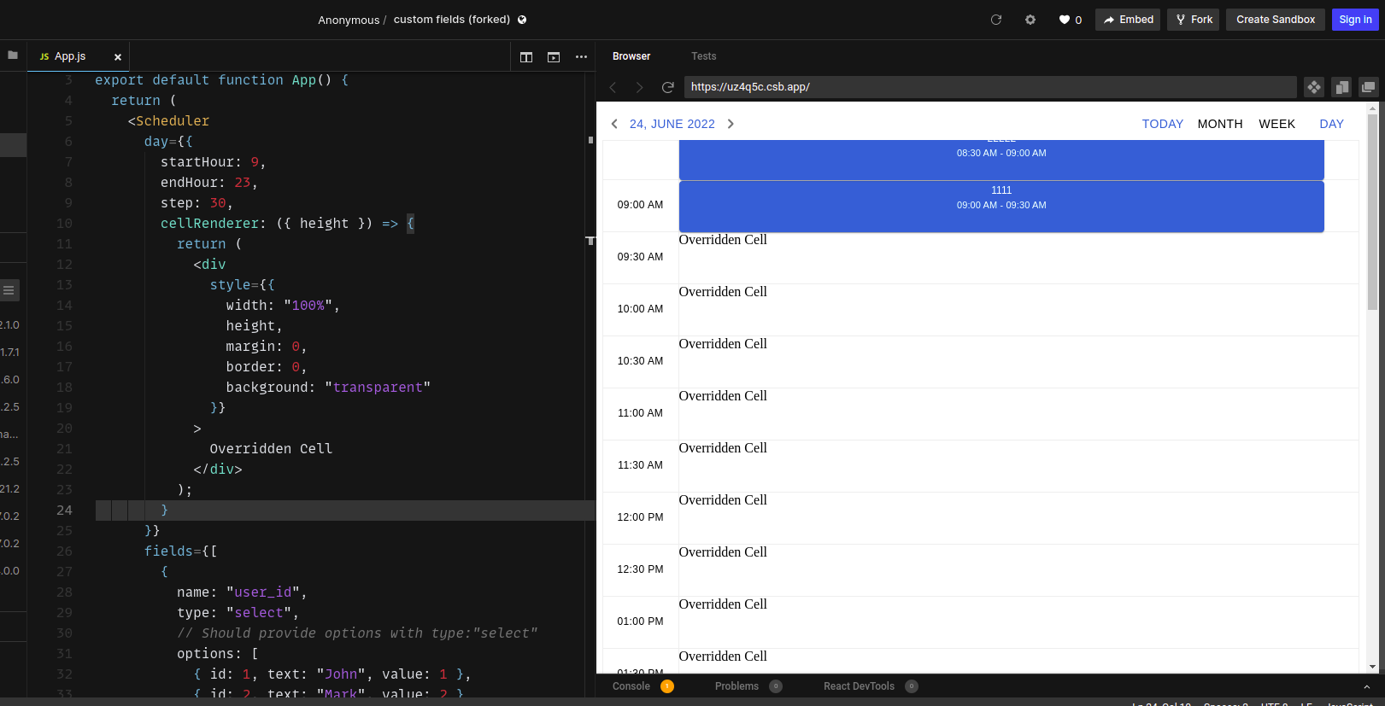1385x706 pixels.
Task: Click custom fields (forked) sandbox title
Action: pos(452,20)
